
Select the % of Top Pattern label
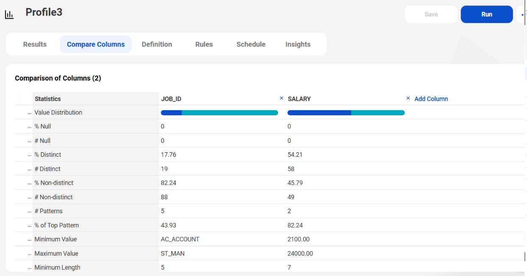pos(57,225)
